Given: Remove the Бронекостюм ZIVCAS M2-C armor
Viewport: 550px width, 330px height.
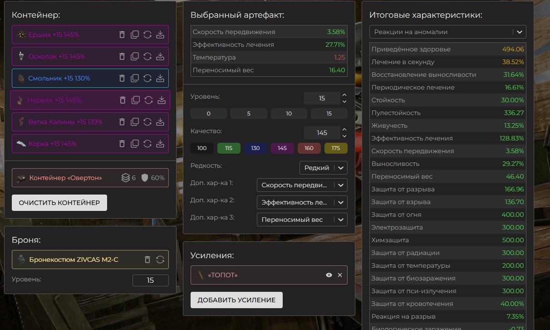Looking at the screenshot, I should (x=147, y=260).
